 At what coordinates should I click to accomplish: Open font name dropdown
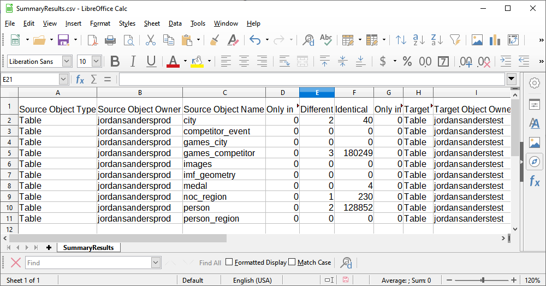67,62
